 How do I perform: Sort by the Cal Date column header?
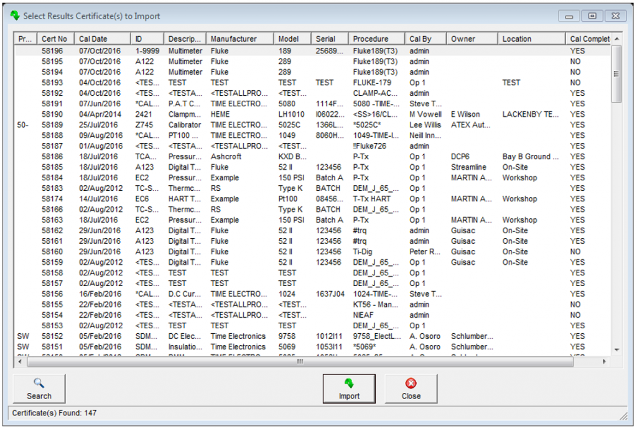pos(93,39)
